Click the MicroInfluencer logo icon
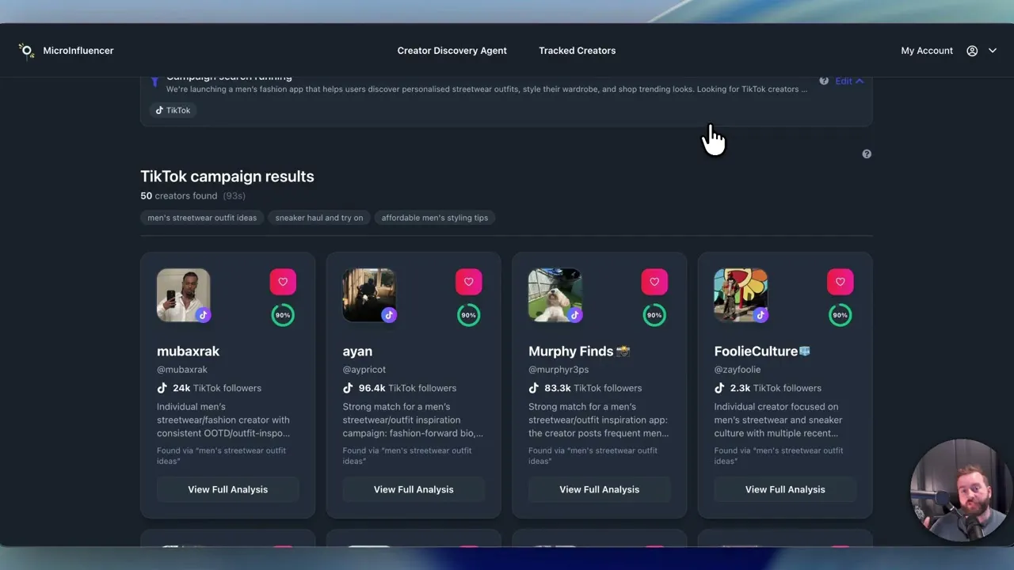The width and height of the screenshot is (1014, 570). [x=27, y=51]
